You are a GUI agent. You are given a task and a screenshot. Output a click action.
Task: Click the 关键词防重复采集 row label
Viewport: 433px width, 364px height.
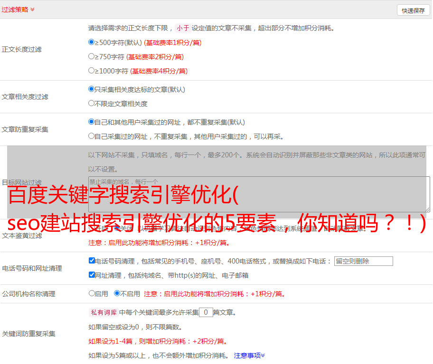pos(28,334)
